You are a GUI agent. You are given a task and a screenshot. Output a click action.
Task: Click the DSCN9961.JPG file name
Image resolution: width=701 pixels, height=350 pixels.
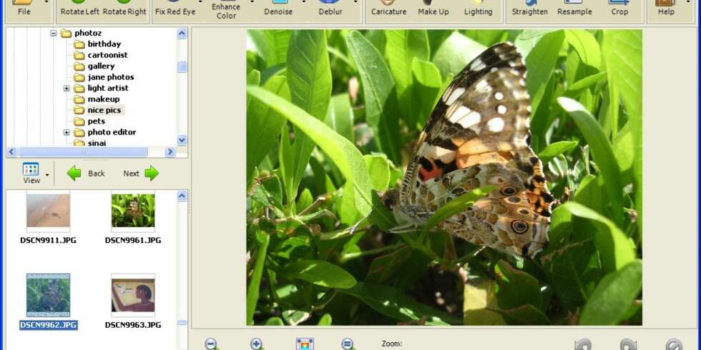click(x=133, y=240)
